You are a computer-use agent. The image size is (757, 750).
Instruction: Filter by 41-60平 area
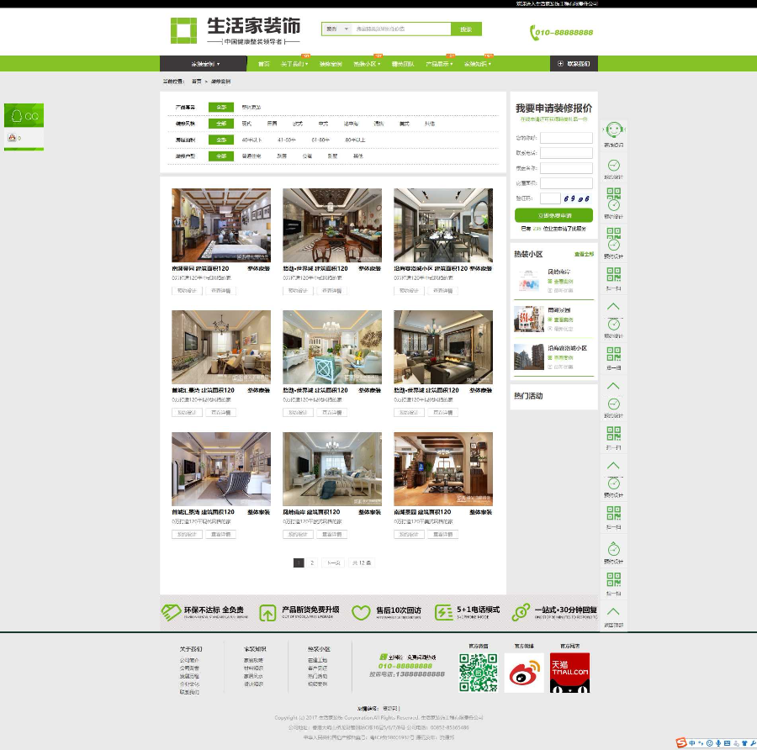pyautogui.click(x=287, y=140)
